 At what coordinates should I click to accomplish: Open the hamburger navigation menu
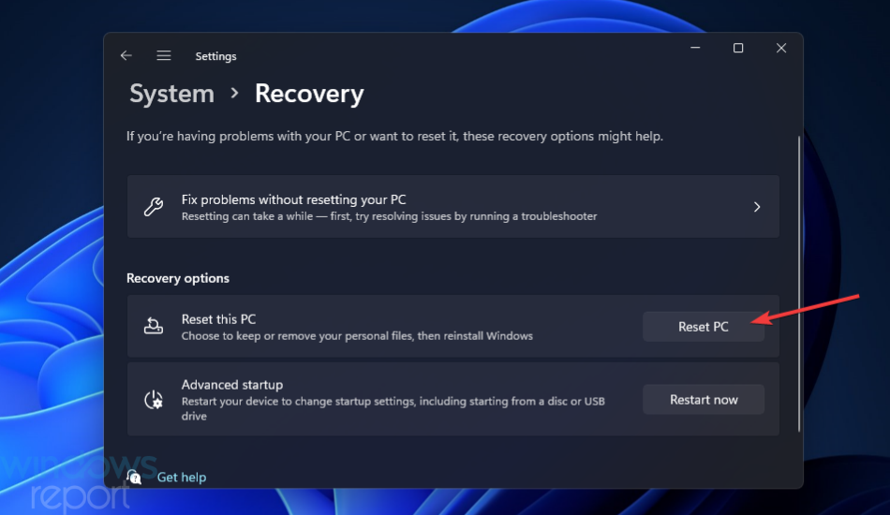pyautogui.click(x=164, y=55)
